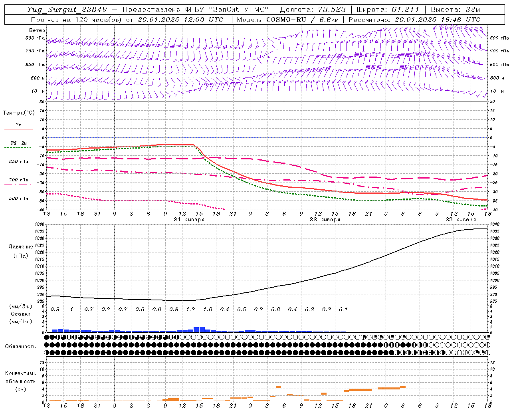The image size is (511, 409).
Task: Click the longitude value Долгота: 73.523
Action: click(x=313, y=10)
